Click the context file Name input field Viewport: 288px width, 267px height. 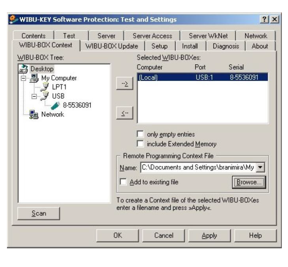(198, 167)
